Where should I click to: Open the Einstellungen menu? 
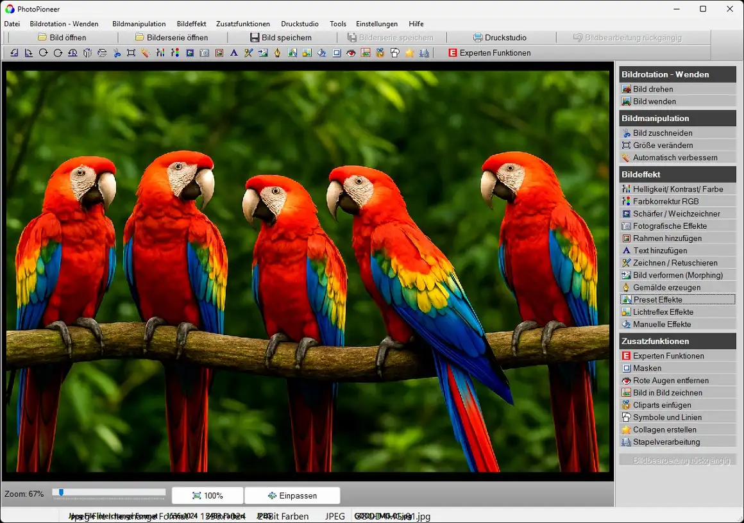377,24
